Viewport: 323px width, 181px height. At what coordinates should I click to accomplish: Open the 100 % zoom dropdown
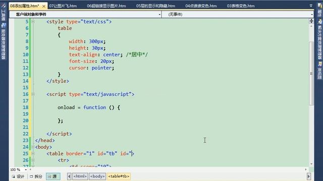[26, 170]
